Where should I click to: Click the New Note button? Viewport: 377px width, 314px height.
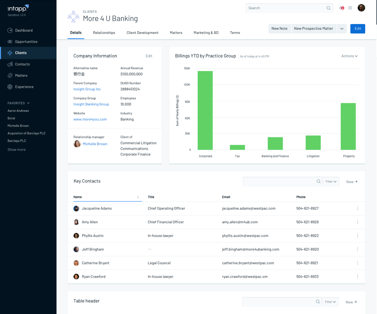[280, 29]
